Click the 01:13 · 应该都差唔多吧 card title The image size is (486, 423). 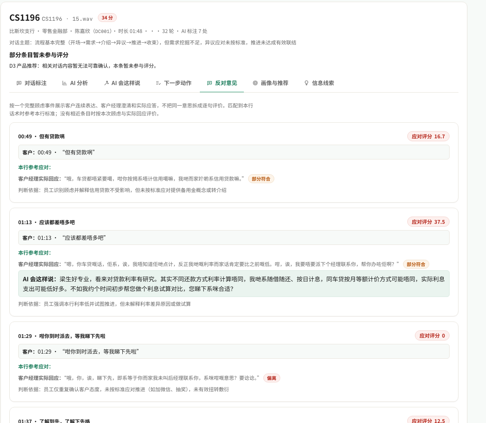pos(47,222)
